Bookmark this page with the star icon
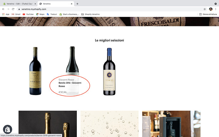219x137 pixels. [x=205, y=9]
